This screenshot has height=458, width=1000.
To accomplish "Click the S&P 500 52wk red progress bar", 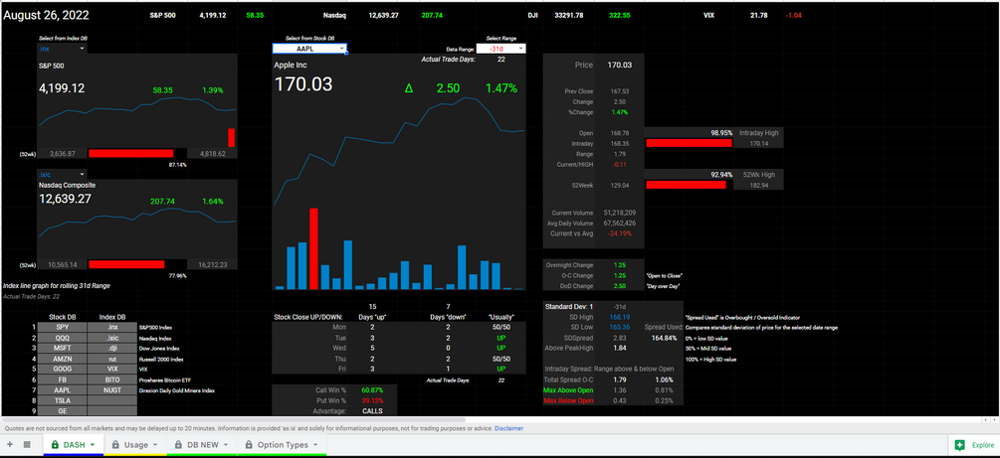I will click(130, 154).
